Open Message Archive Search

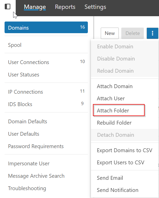[36, 176]
